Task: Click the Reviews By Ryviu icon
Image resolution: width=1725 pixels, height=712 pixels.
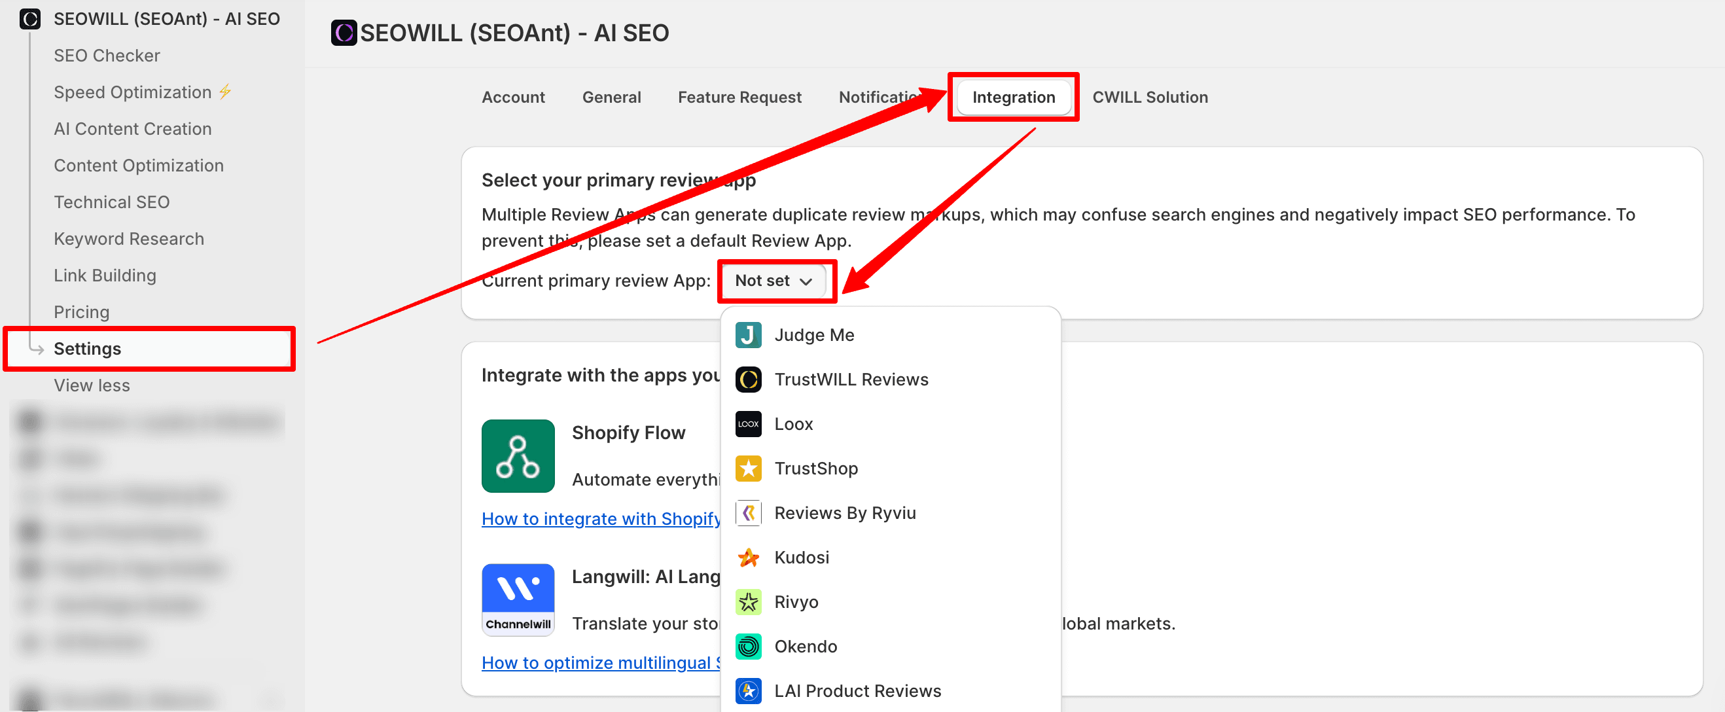Action: 748,513
